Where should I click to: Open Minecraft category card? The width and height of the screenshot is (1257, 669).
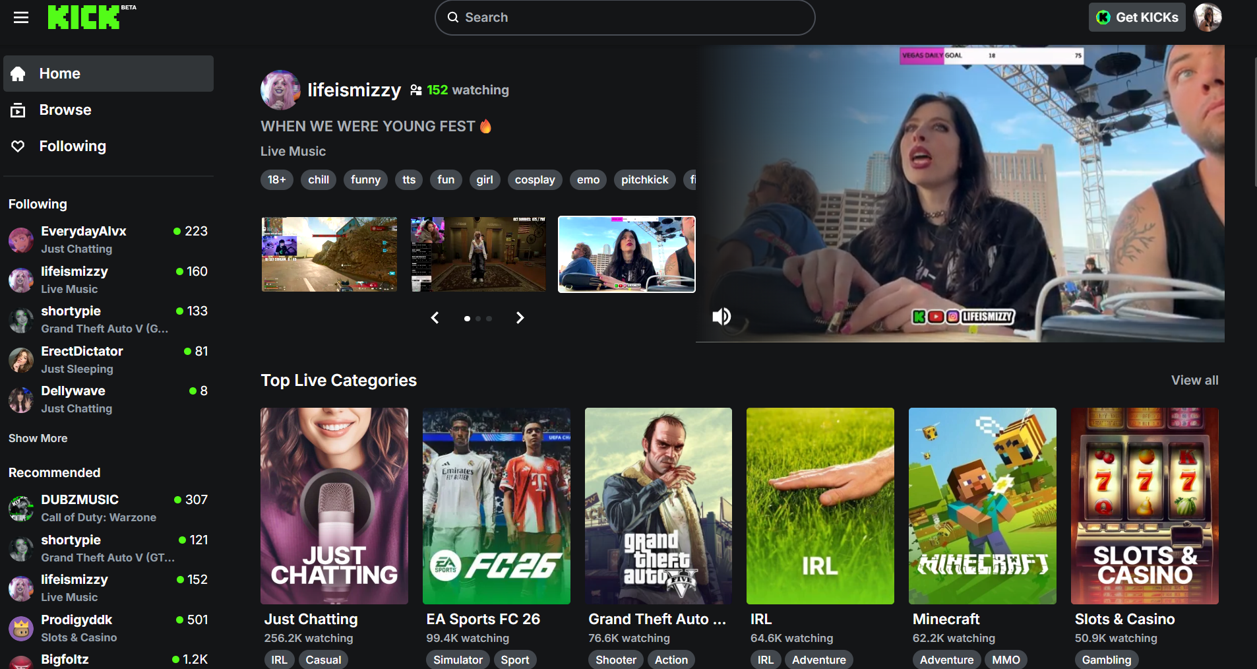coord(983,506)
